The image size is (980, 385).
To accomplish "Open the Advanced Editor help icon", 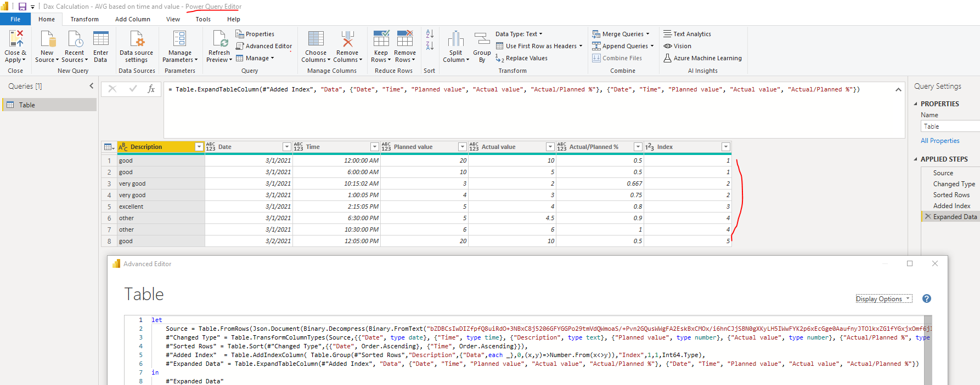I will point(927,298).
